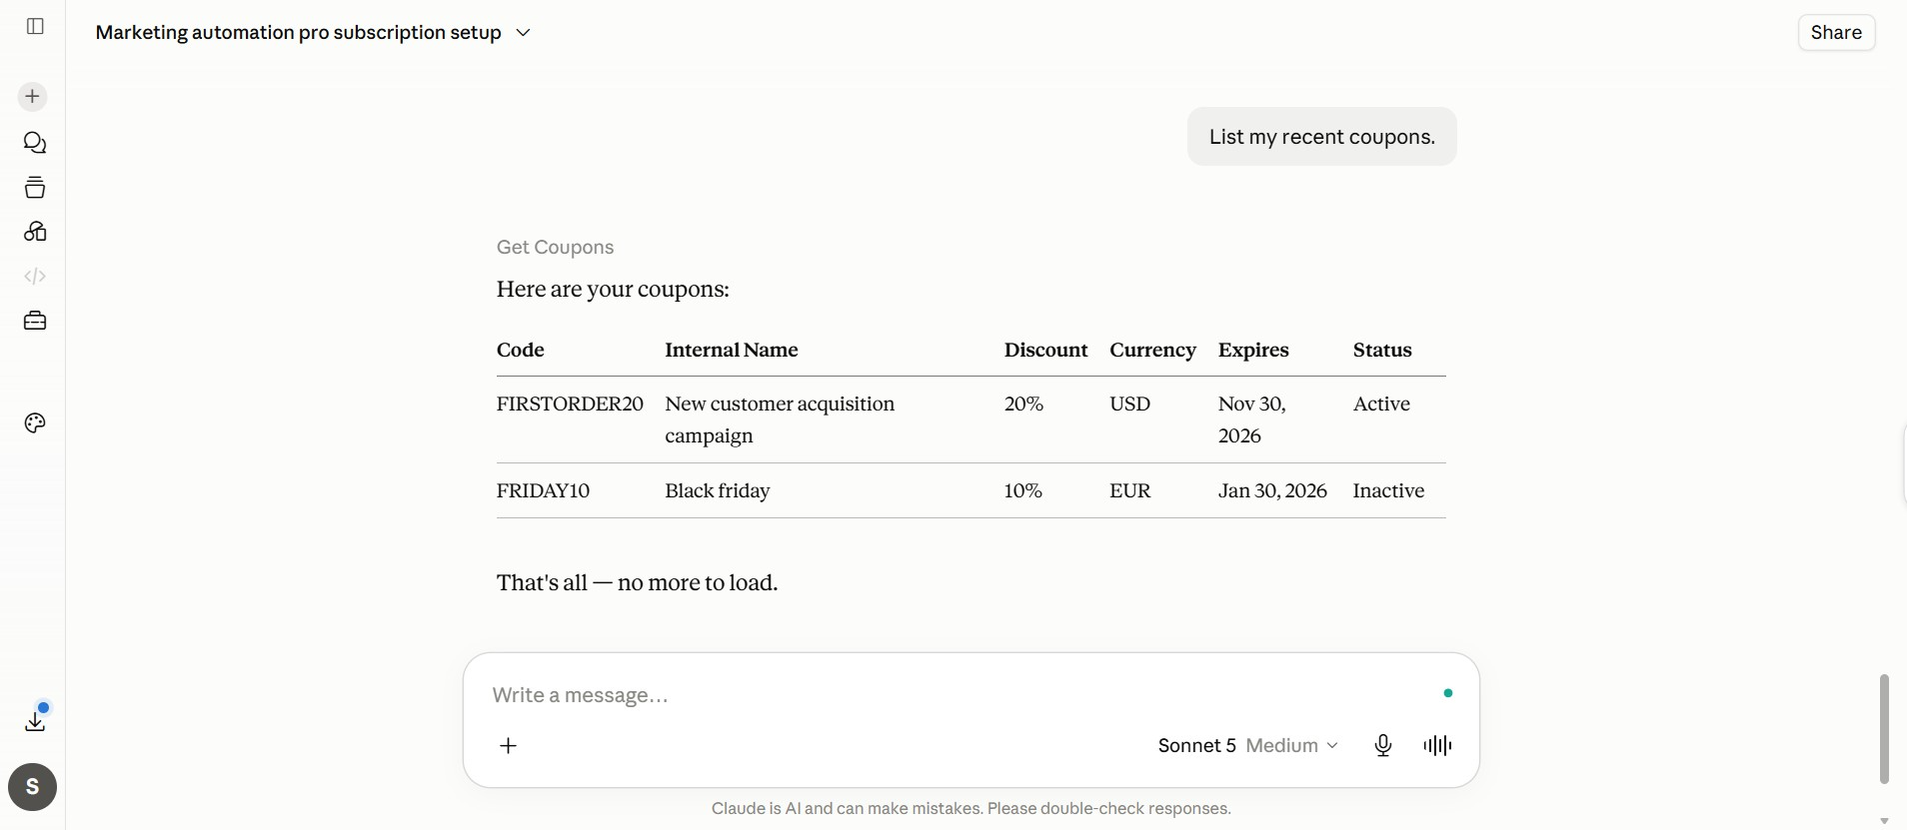Expand the Get Coupons tool call
Screen dimensions: 1907x830
point(555,247)
